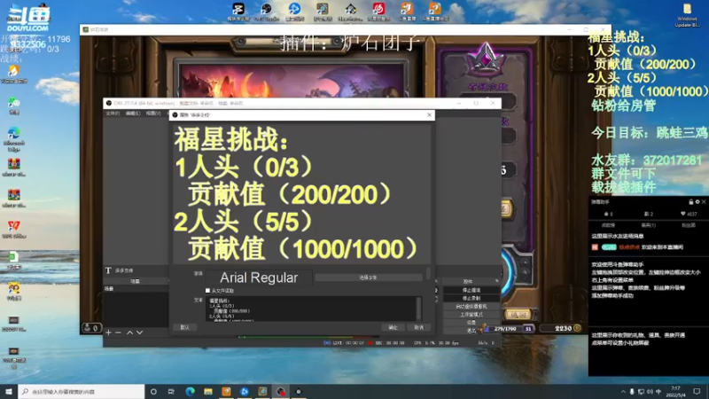Click the Defaults button in the properties dialog

pyautogui.click(x=184, y=327)
